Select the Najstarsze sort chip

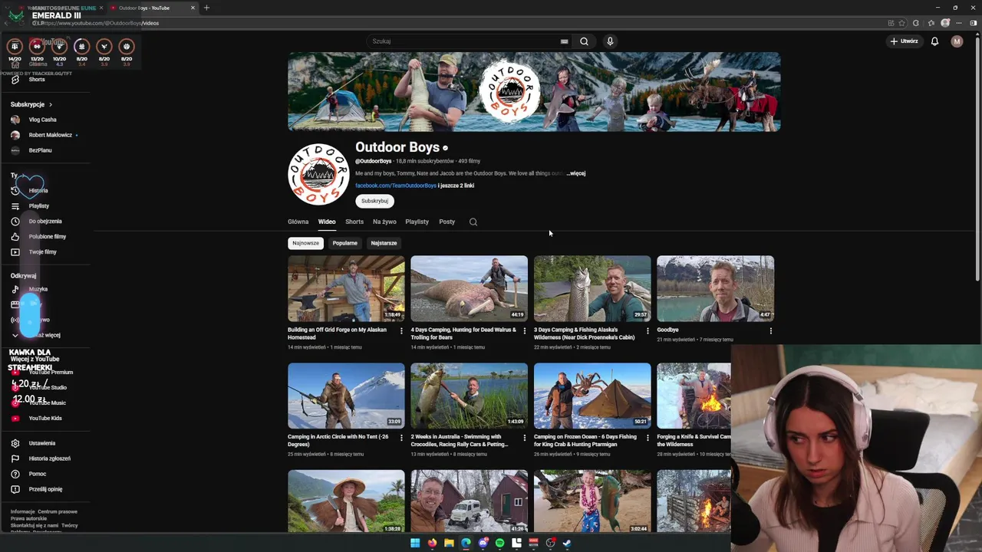pyautogui.click(x=384, y=243)
